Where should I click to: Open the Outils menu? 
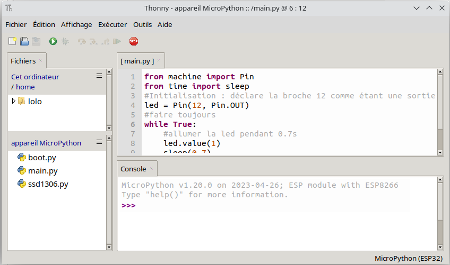pos(142,25)
